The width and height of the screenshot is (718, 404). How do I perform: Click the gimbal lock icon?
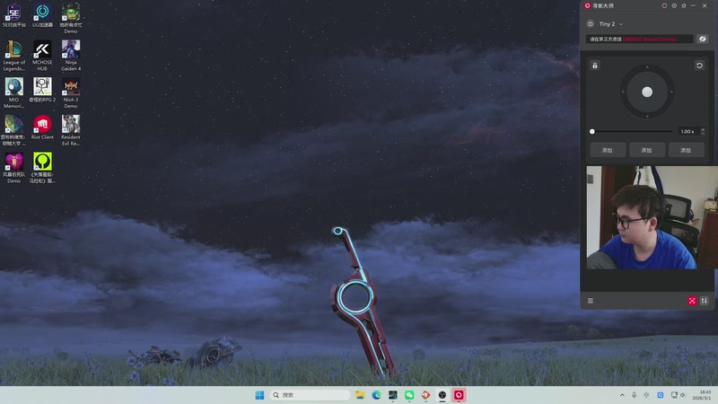[x=595, y=66]
